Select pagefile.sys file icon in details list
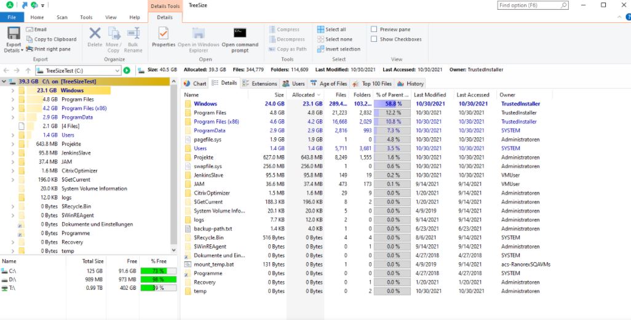Screen dimensions: 631x320 coord(188,139)
